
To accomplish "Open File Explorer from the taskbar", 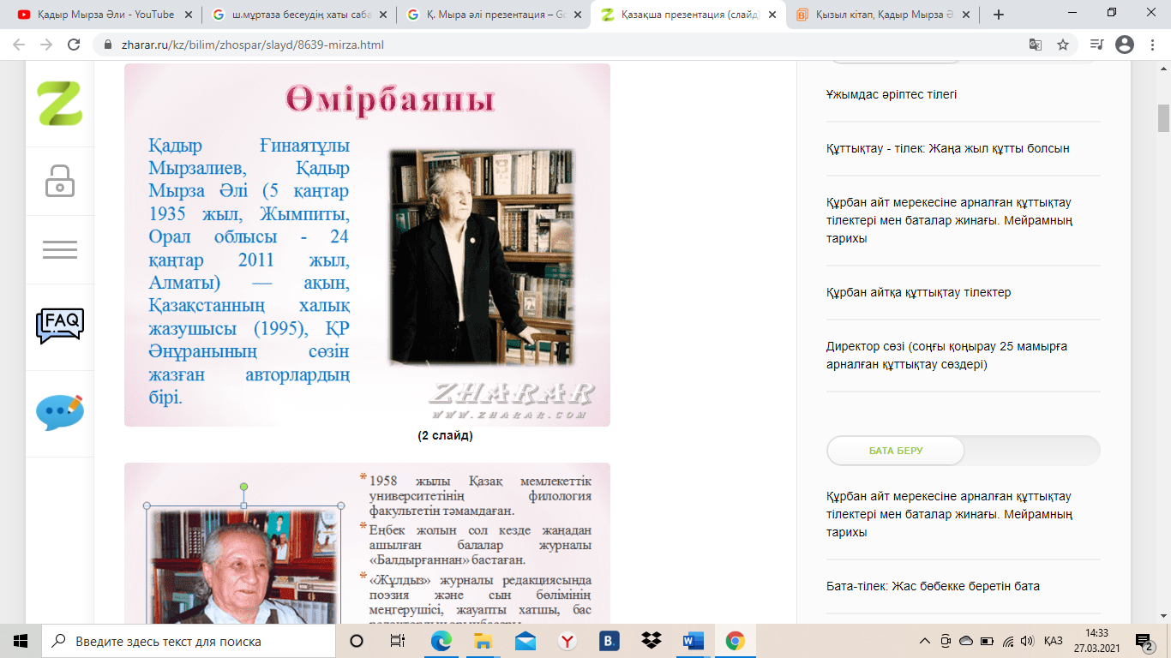I will pos(483,641).
